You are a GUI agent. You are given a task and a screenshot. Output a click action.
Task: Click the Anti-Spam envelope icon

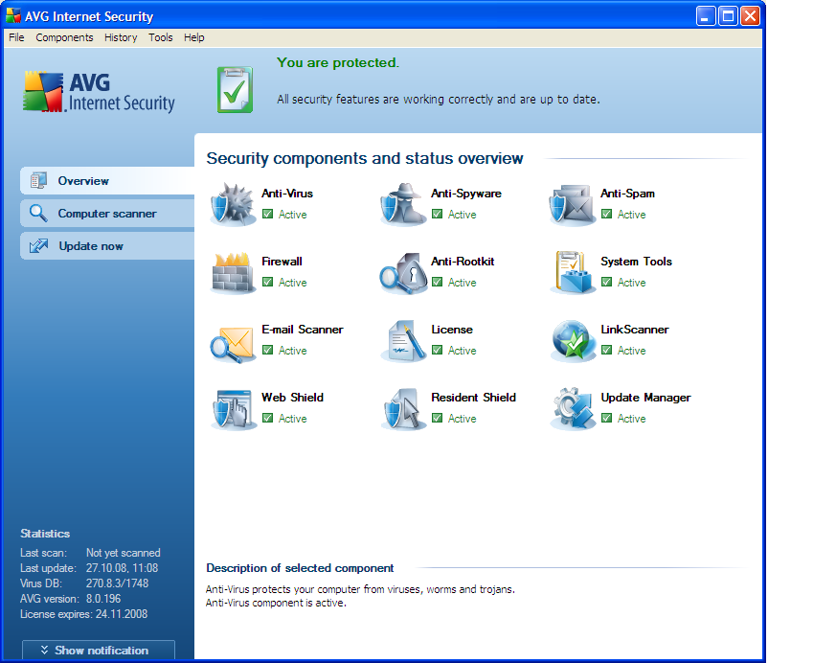[573, 204]
